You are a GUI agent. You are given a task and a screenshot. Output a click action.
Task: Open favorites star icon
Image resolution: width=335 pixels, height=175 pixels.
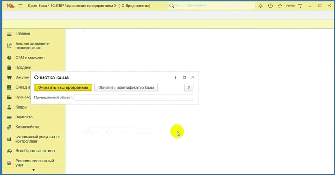tap(280, 6)
